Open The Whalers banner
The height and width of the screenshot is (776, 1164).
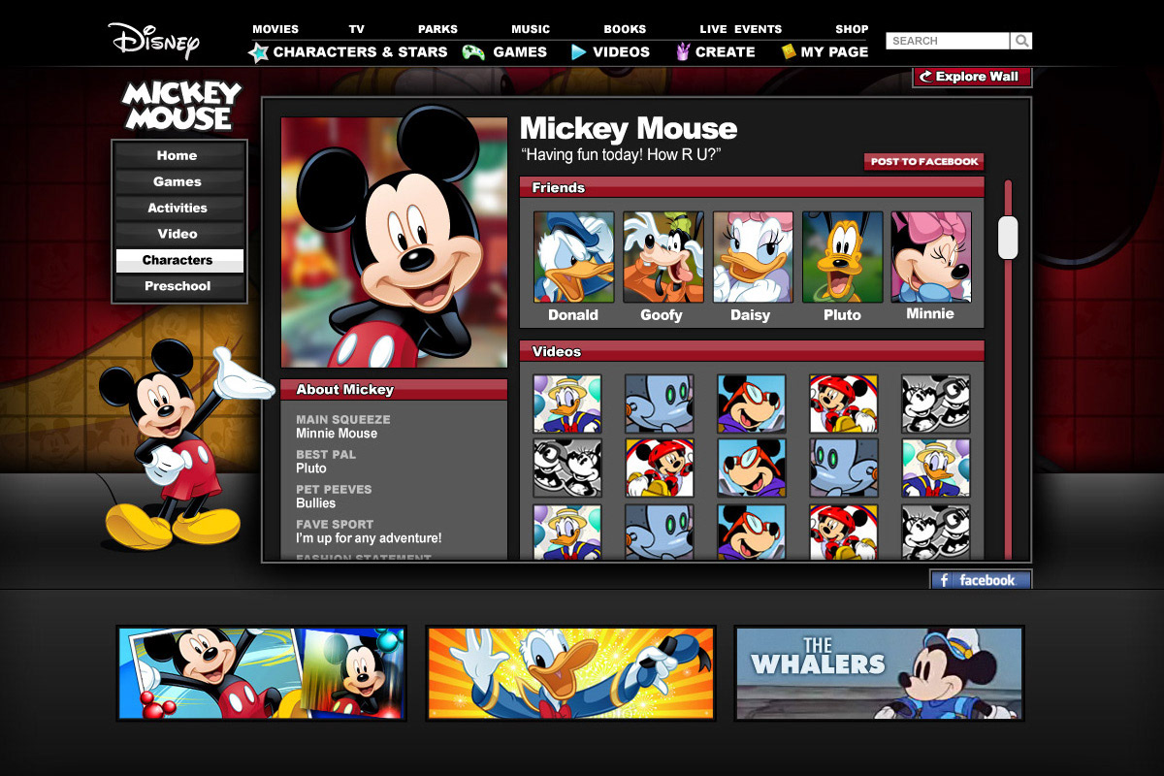point(879,672)
